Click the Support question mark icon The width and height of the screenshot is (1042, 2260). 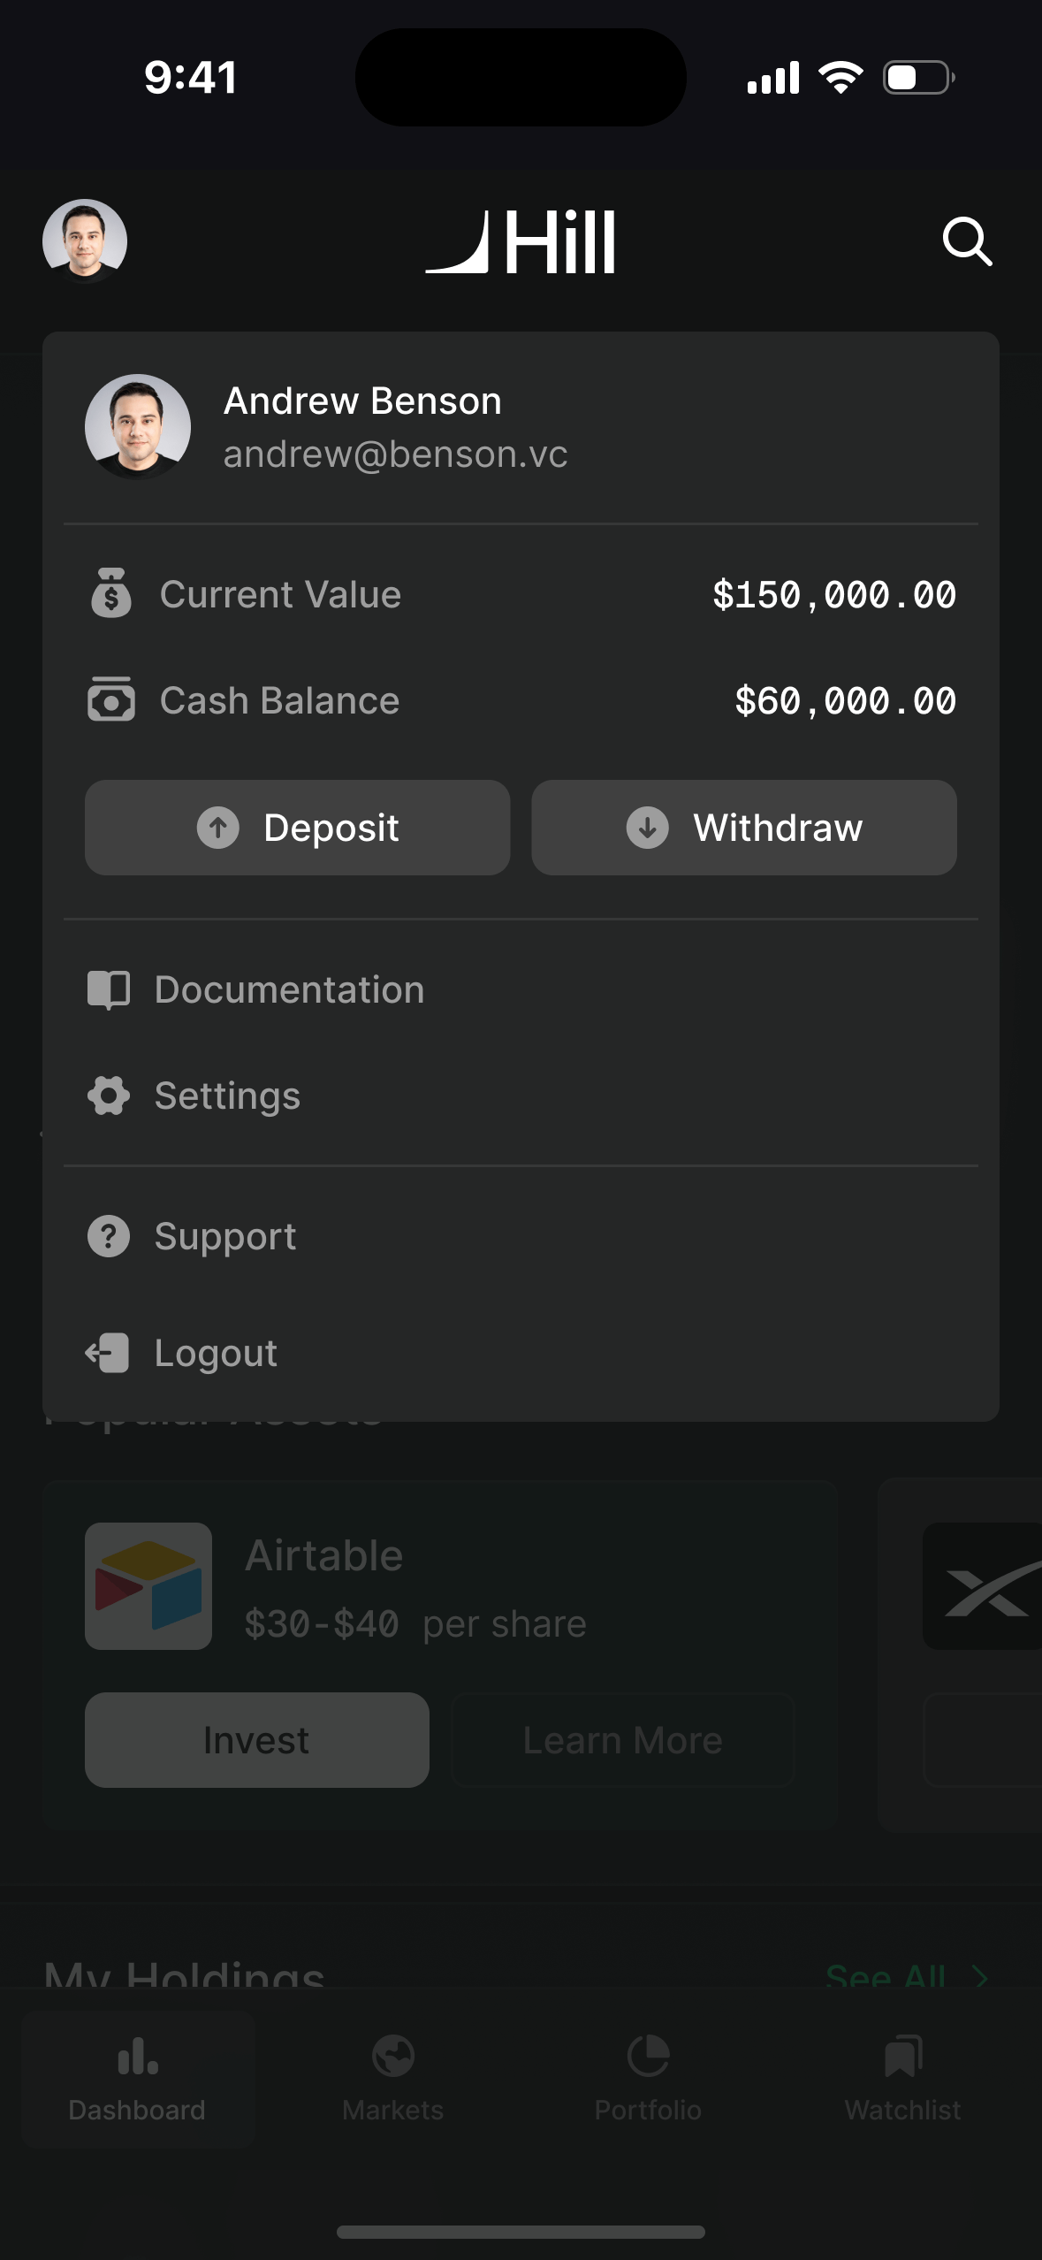tap(109, 1236)
